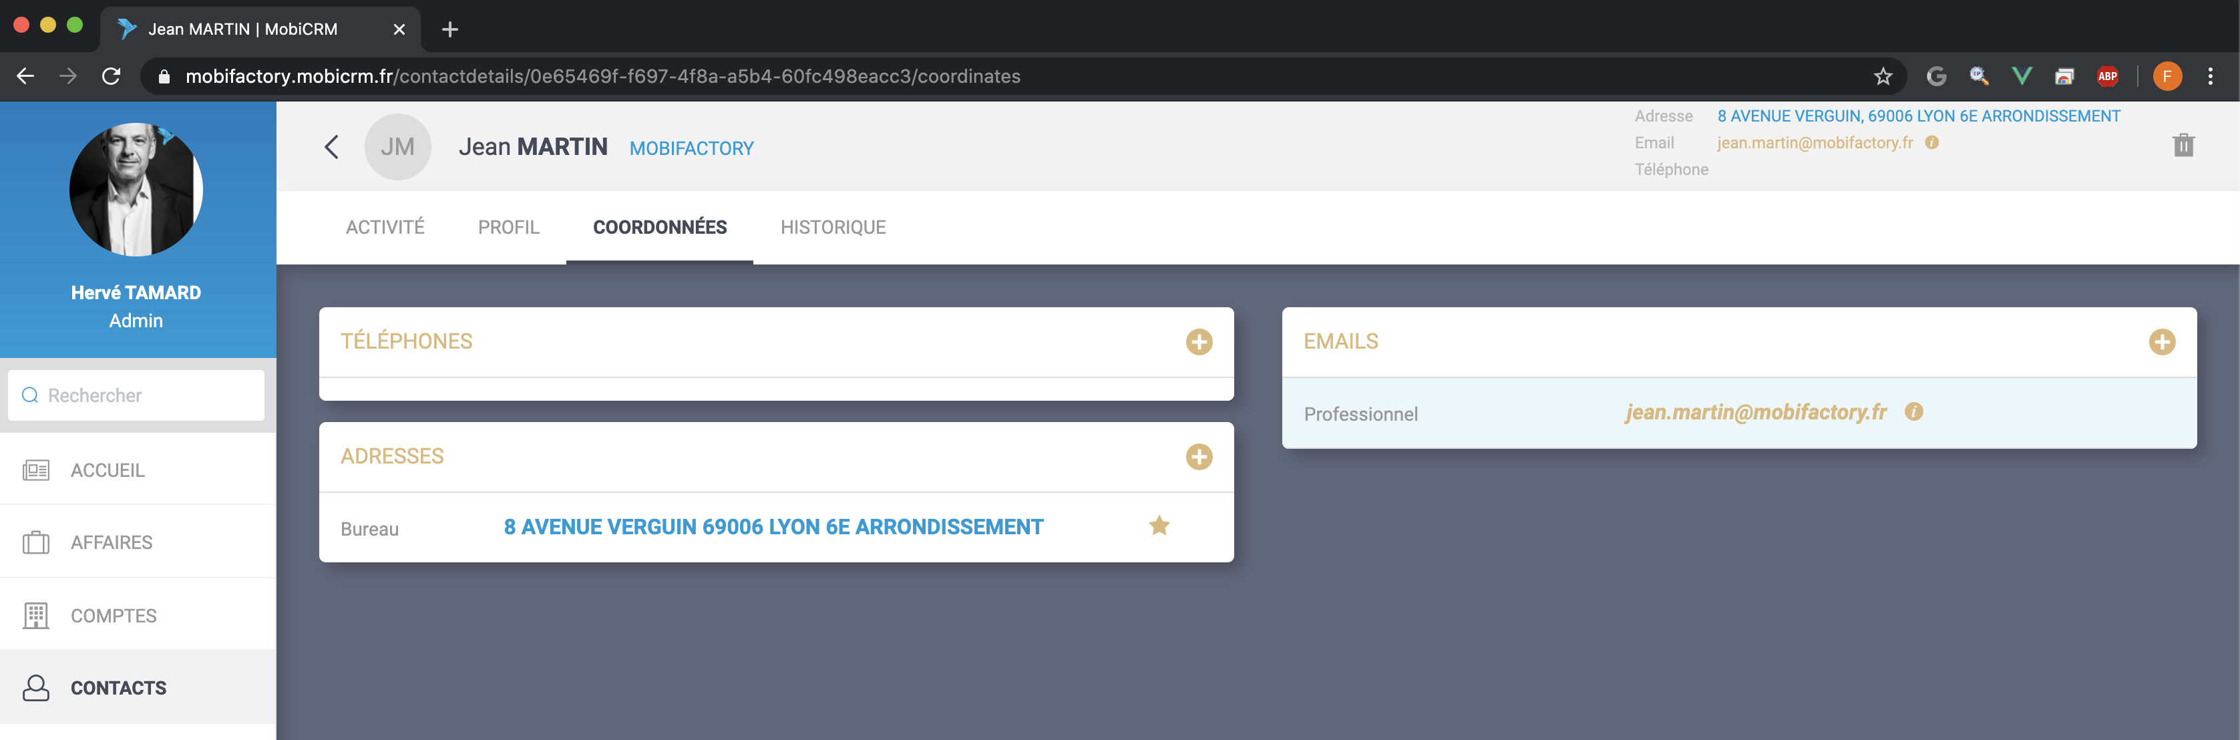The image size is (2240, 740).
Task: Open the Historique tab
Action: click(832, 227)
